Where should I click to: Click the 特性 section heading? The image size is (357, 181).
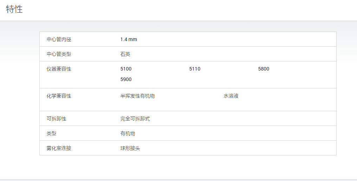(14, 9)
